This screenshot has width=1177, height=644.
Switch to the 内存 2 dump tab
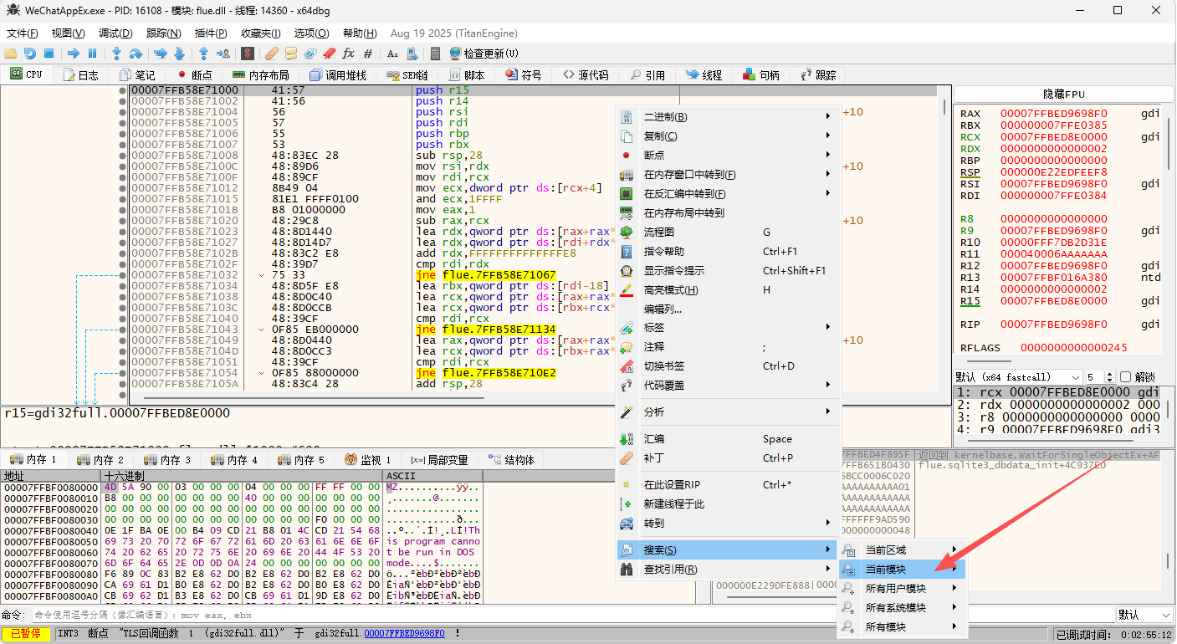point(101,460)
